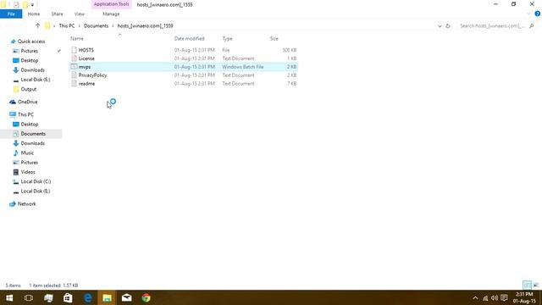Click the readme file name
542x305 pixels.
coord(86,83)
